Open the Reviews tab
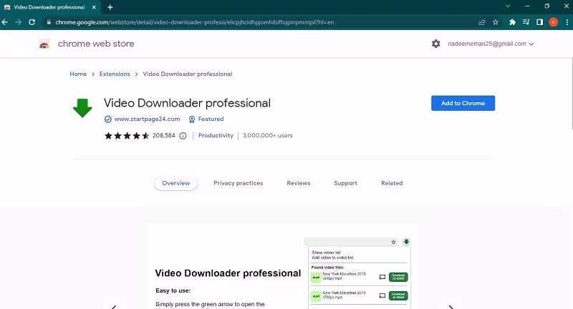The image size is (573, 309). [x=299, y=183]
